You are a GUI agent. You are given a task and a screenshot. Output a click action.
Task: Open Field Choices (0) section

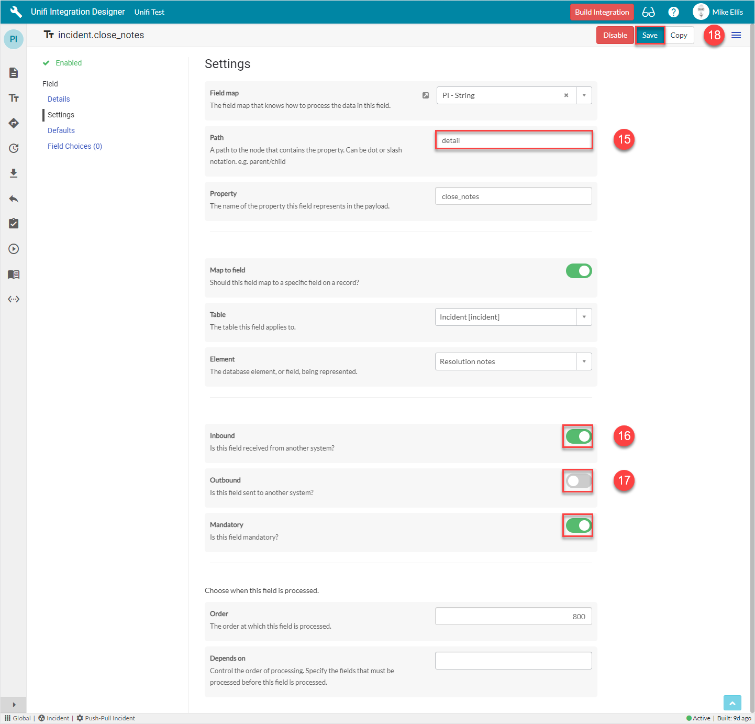(75, 146)
